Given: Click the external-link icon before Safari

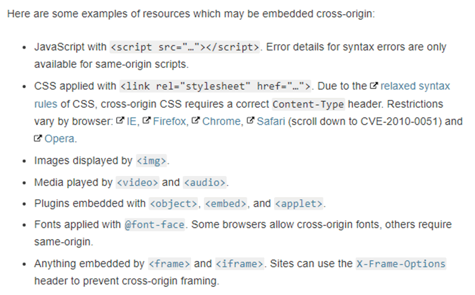Looking at the screenshot, I should point(250,121).
